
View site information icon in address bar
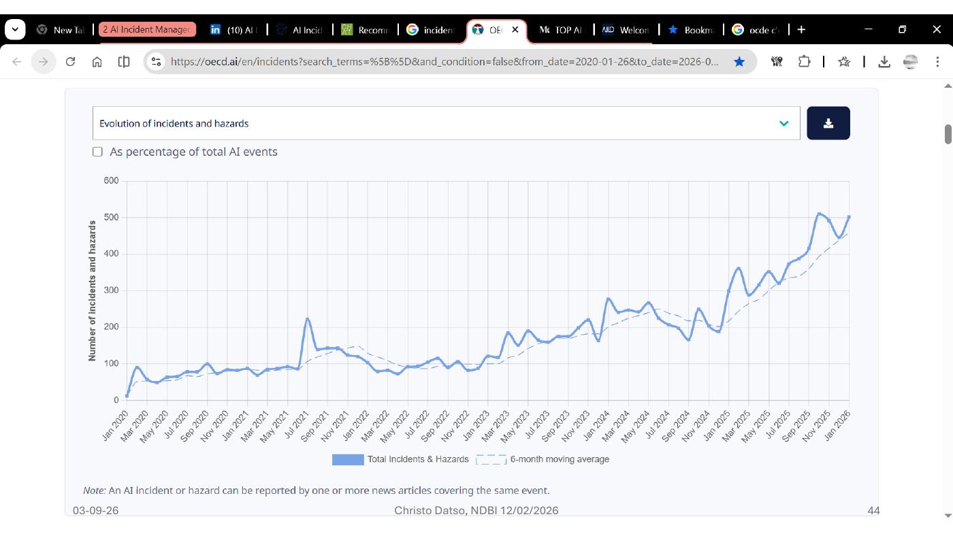coord(156,62)
